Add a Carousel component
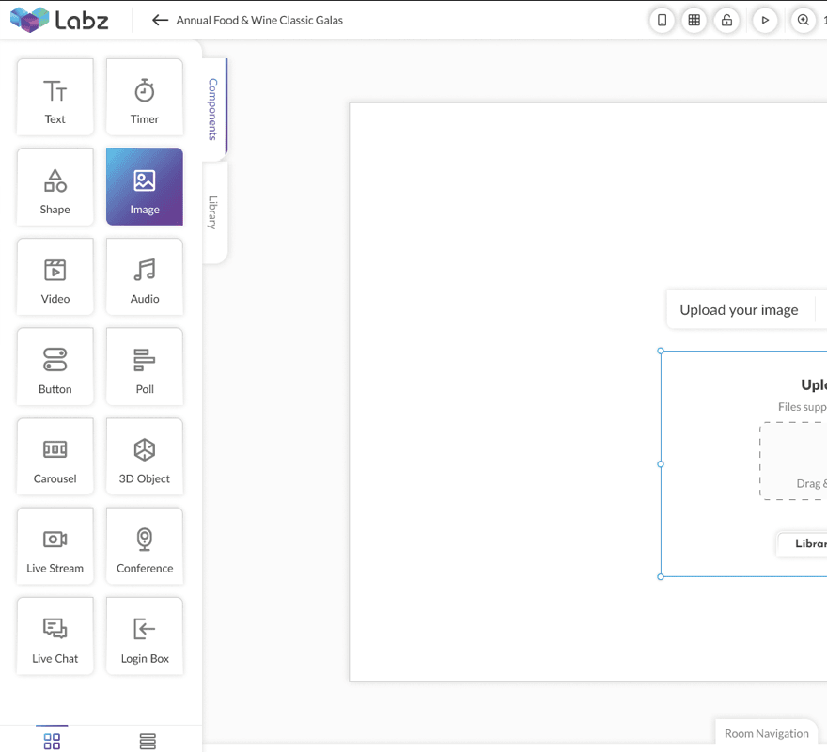Viewport: 827px width, 752px height. pos(55,457)
